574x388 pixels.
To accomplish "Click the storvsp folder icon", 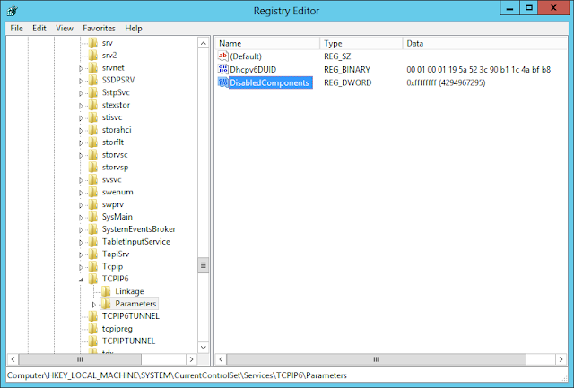I will pos(93,168).
